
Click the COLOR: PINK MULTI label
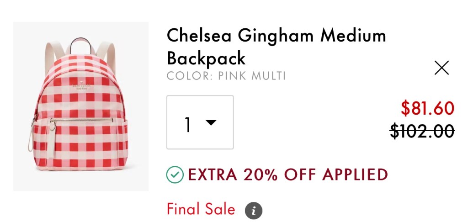(226, 76)
